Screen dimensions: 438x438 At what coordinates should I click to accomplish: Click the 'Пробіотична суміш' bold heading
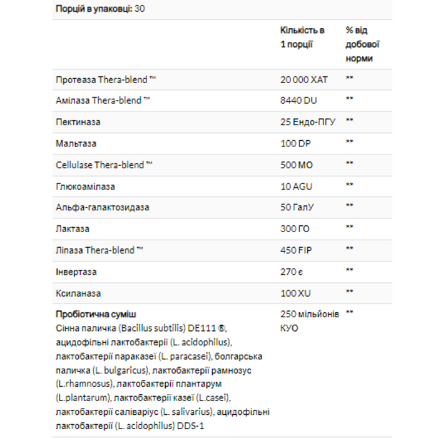point(96,314)
